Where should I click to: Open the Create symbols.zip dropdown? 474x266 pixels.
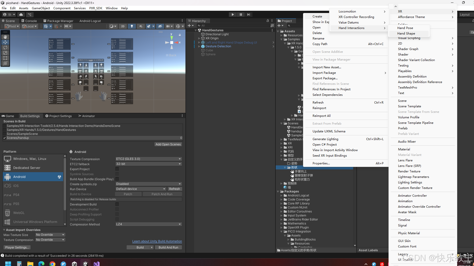pos(149,184)
